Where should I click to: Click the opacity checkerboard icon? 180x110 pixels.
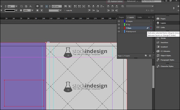21,10
